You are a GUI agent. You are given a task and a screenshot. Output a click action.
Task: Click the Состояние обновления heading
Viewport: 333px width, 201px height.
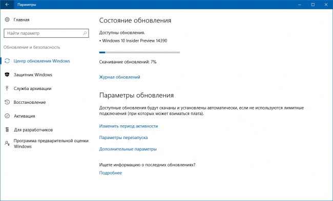[135, 20]
